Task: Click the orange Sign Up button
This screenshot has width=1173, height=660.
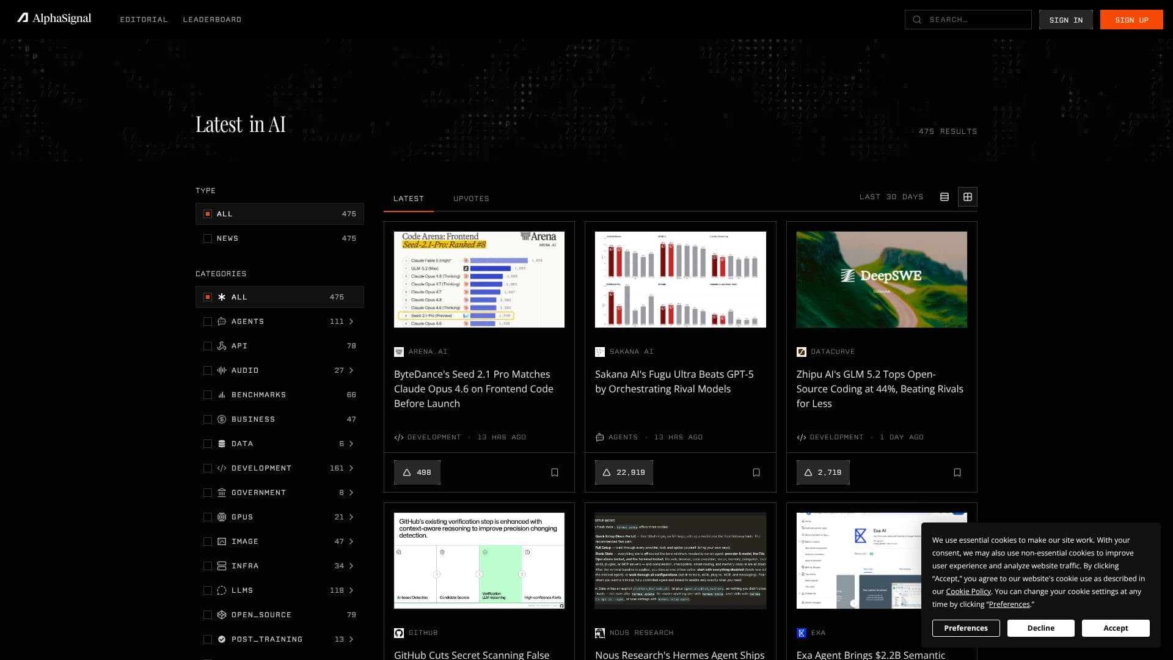Action: coord(1131,20)
